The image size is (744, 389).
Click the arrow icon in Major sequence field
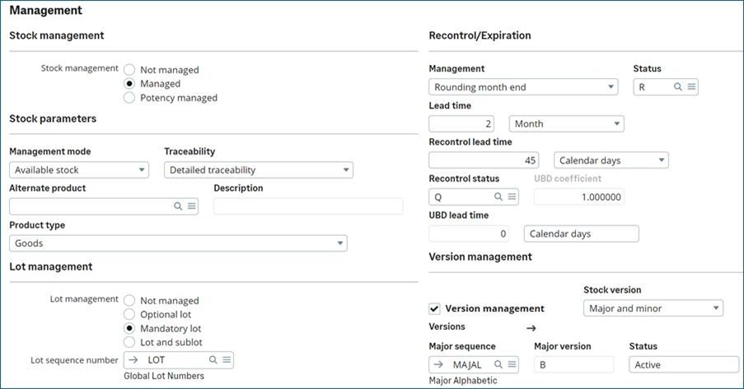click(438, 364)
